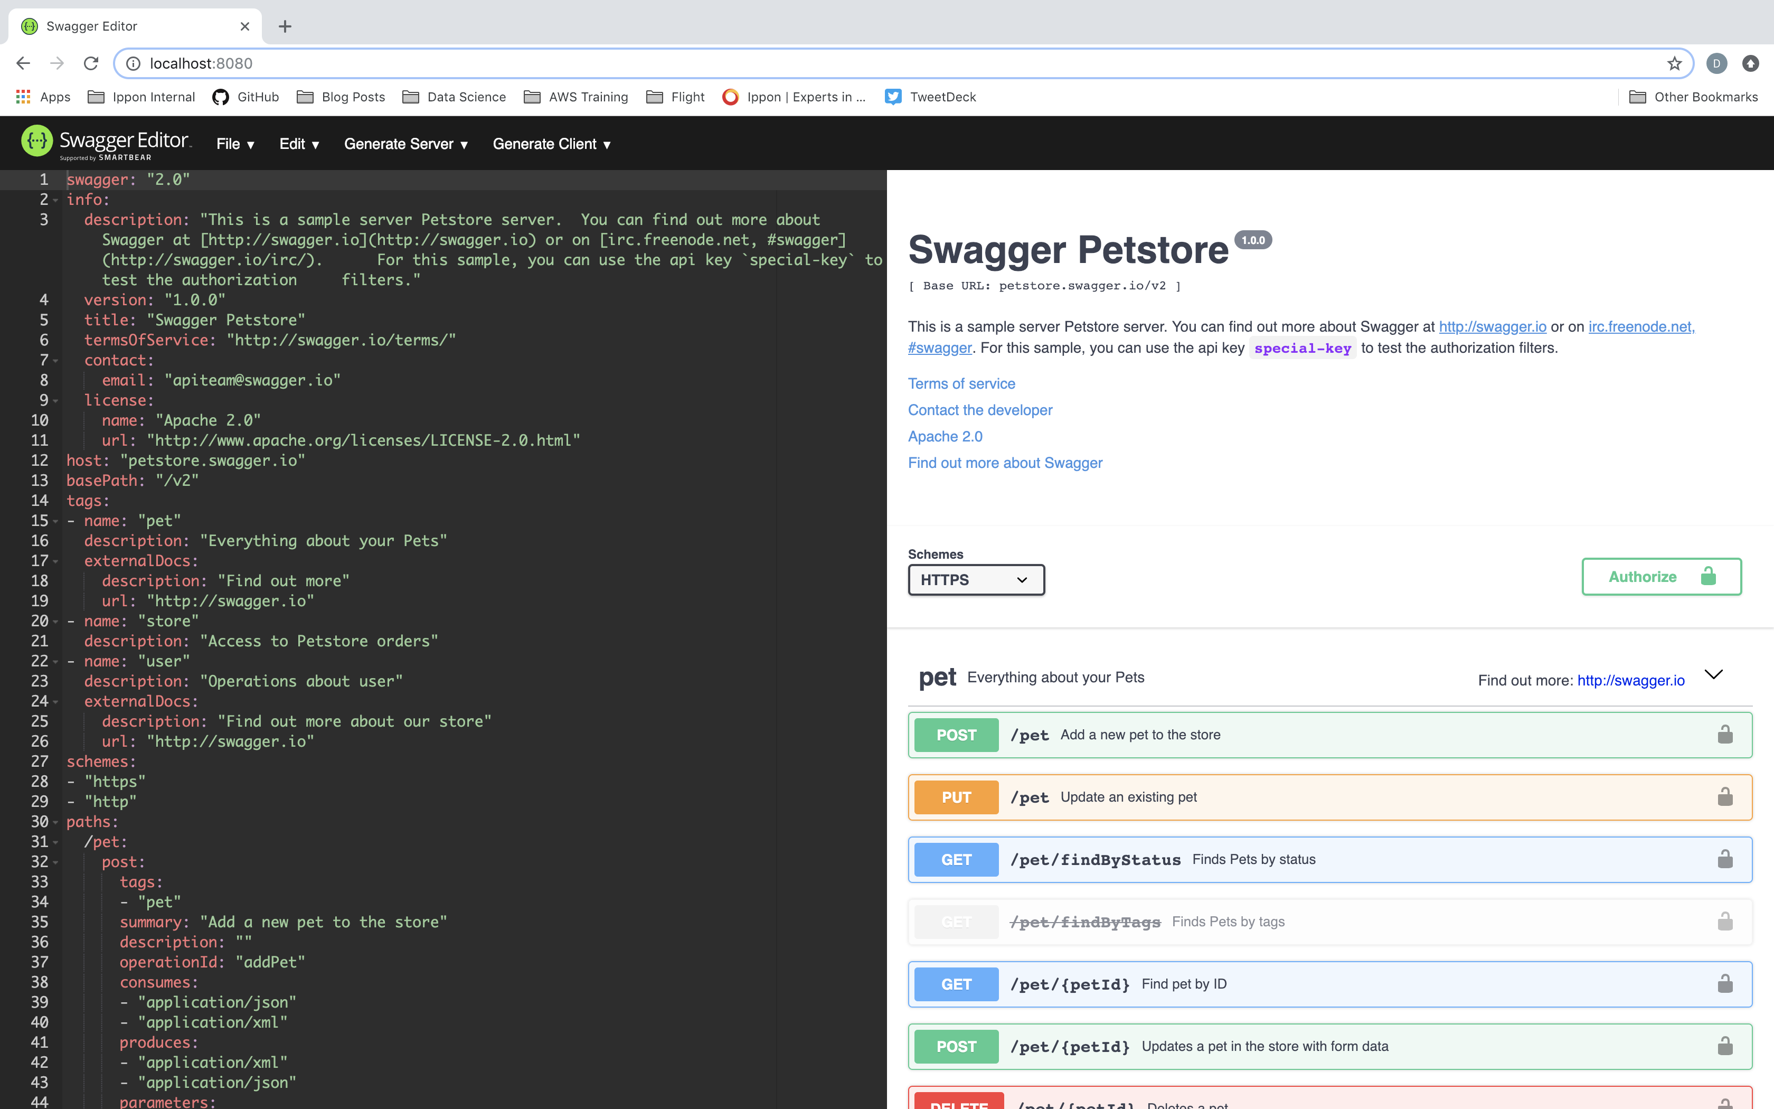Click the lock icon on /pet/findByStatus row
1774x1109 pixels.
1725,859
